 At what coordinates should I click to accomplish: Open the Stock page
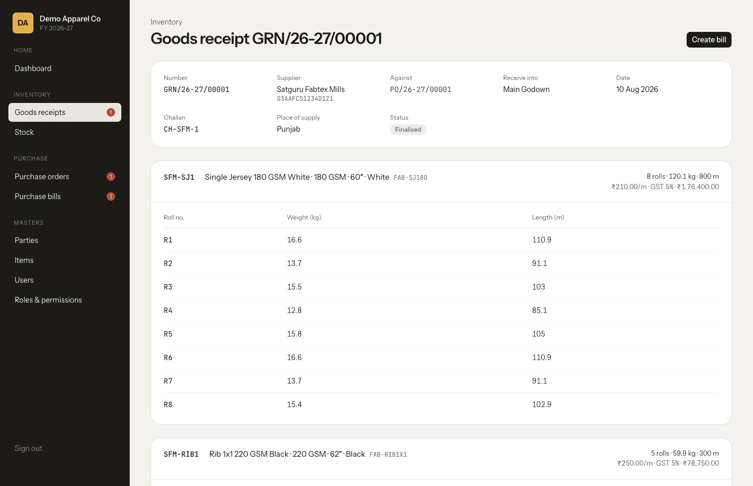[65, 132]
